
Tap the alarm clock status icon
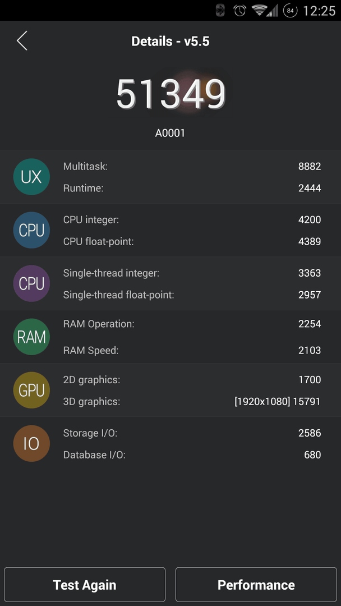[240, 11]
